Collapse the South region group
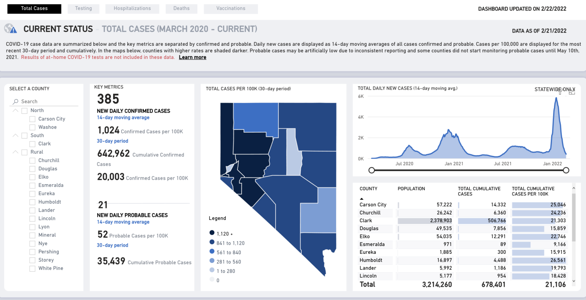The width and height of the screenshot is (586, 300). click(16, 135)
